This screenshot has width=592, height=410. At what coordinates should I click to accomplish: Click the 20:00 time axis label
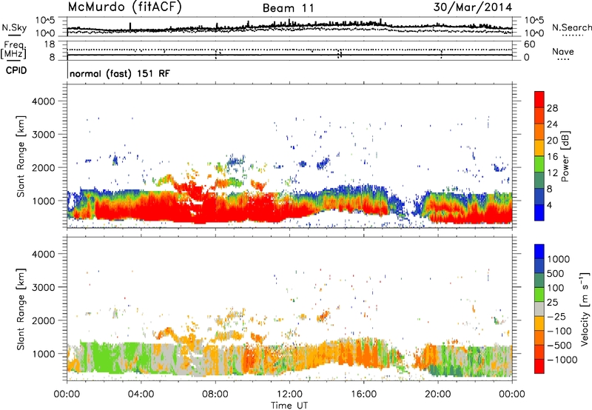(437, 394)
